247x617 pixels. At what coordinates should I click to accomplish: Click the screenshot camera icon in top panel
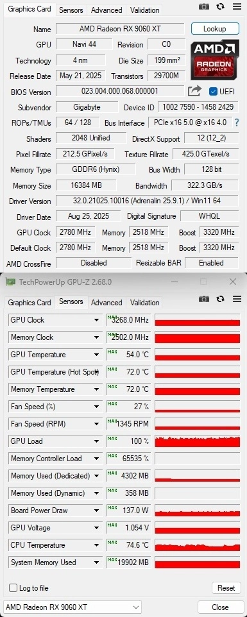(x=204, y=6)
